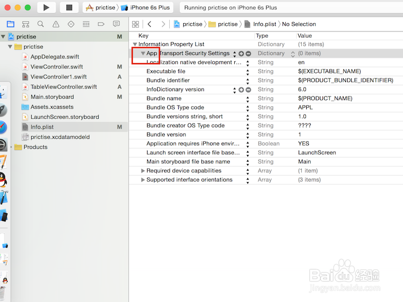403x302 pixels.
Task: Select AppDelegate.swift file
Action: (x=55, y=57)
